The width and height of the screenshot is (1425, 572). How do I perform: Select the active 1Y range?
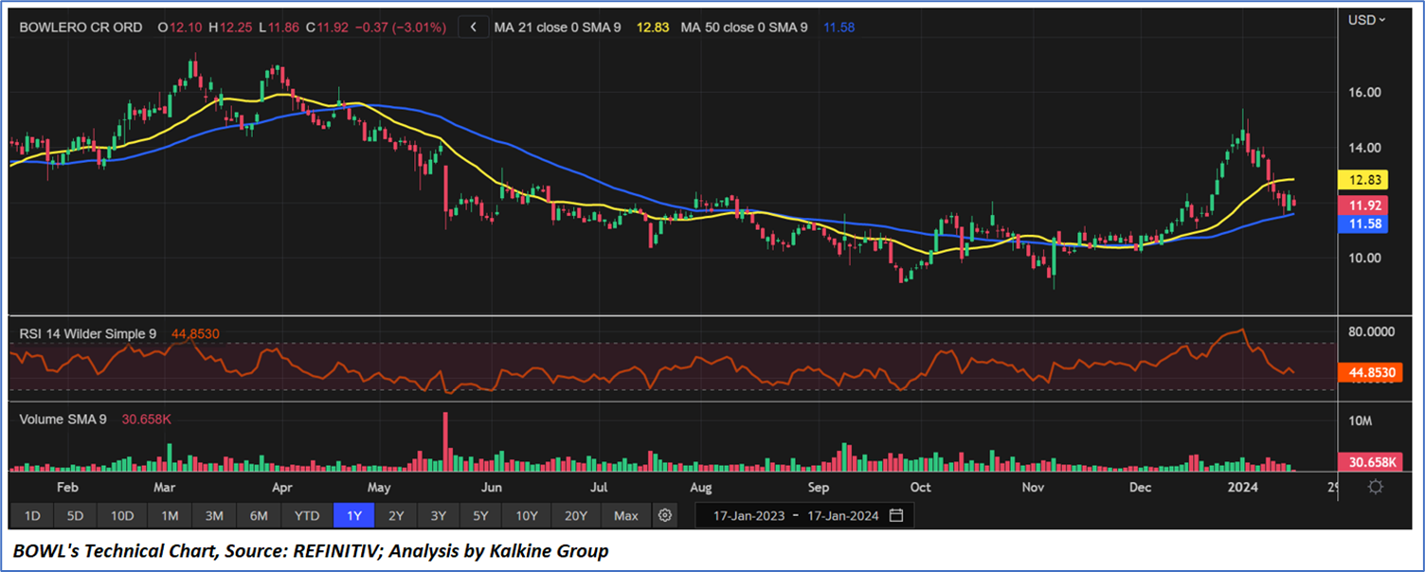[x=354, y=516]
